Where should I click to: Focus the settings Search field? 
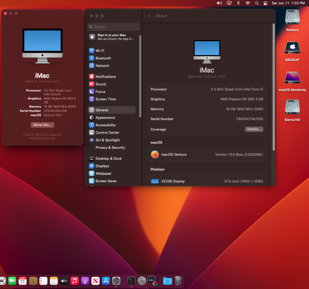(113, 27)
